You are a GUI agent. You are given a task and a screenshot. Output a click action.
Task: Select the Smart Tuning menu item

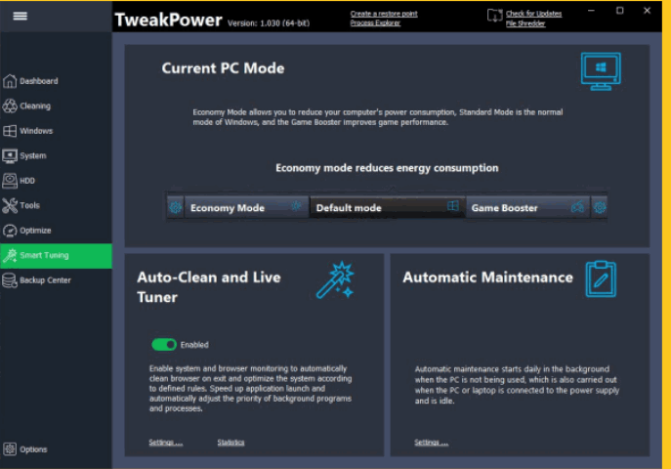pos(56,255)
